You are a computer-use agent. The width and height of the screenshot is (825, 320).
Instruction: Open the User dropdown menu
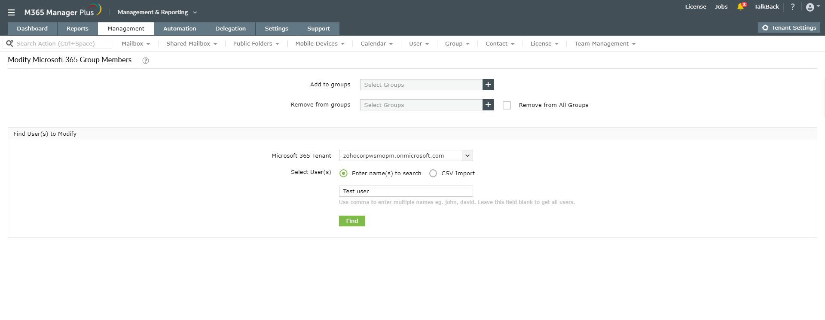(x=419, y=43)
